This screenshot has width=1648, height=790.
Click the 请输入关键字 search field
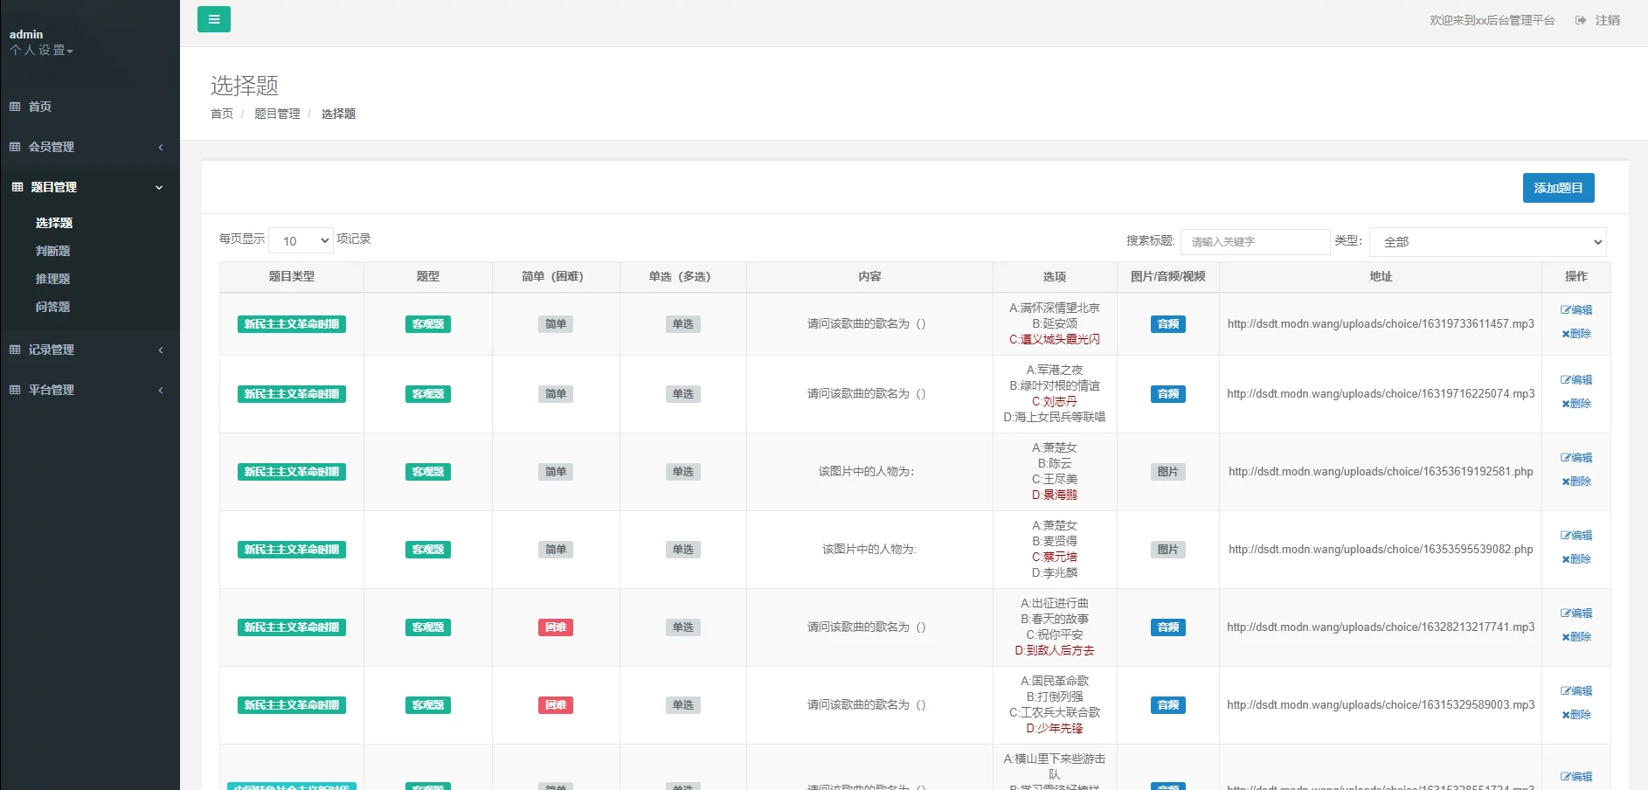click(x=1256, y=242)
